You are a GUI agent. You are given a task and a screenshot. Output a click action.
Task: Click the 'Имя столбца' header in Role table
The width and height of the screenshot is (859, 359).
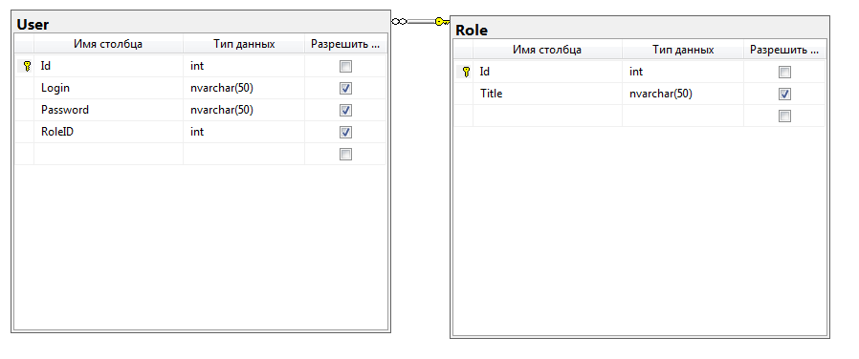click(x=547, y=50)
